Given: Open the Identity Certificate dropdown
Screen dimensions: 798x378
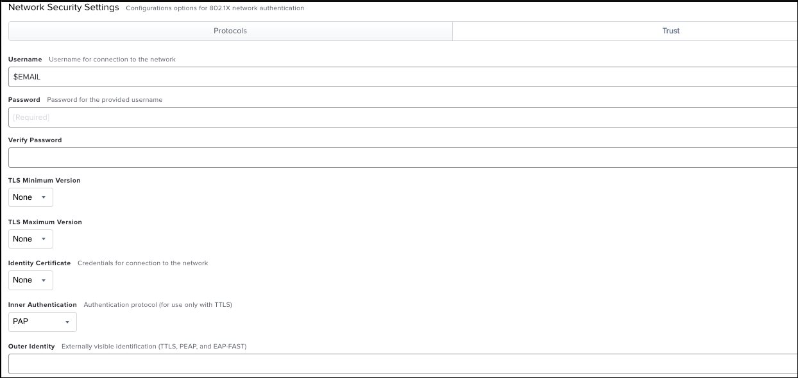Looking at the screenshot, I should [x=31, y=280].
